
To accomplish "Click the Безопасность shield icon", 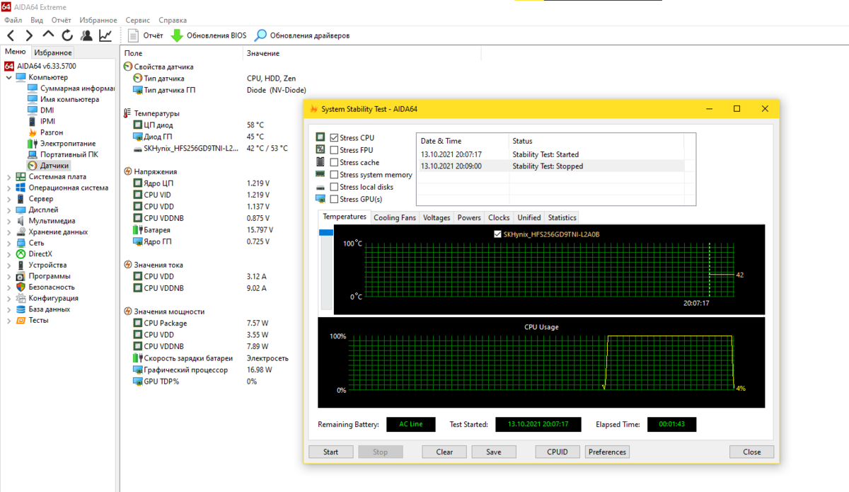I will click(21, 287).
